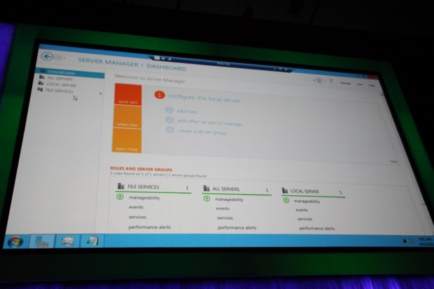Open manageability under File Services

pyautogui.click(x=144, y=197)
